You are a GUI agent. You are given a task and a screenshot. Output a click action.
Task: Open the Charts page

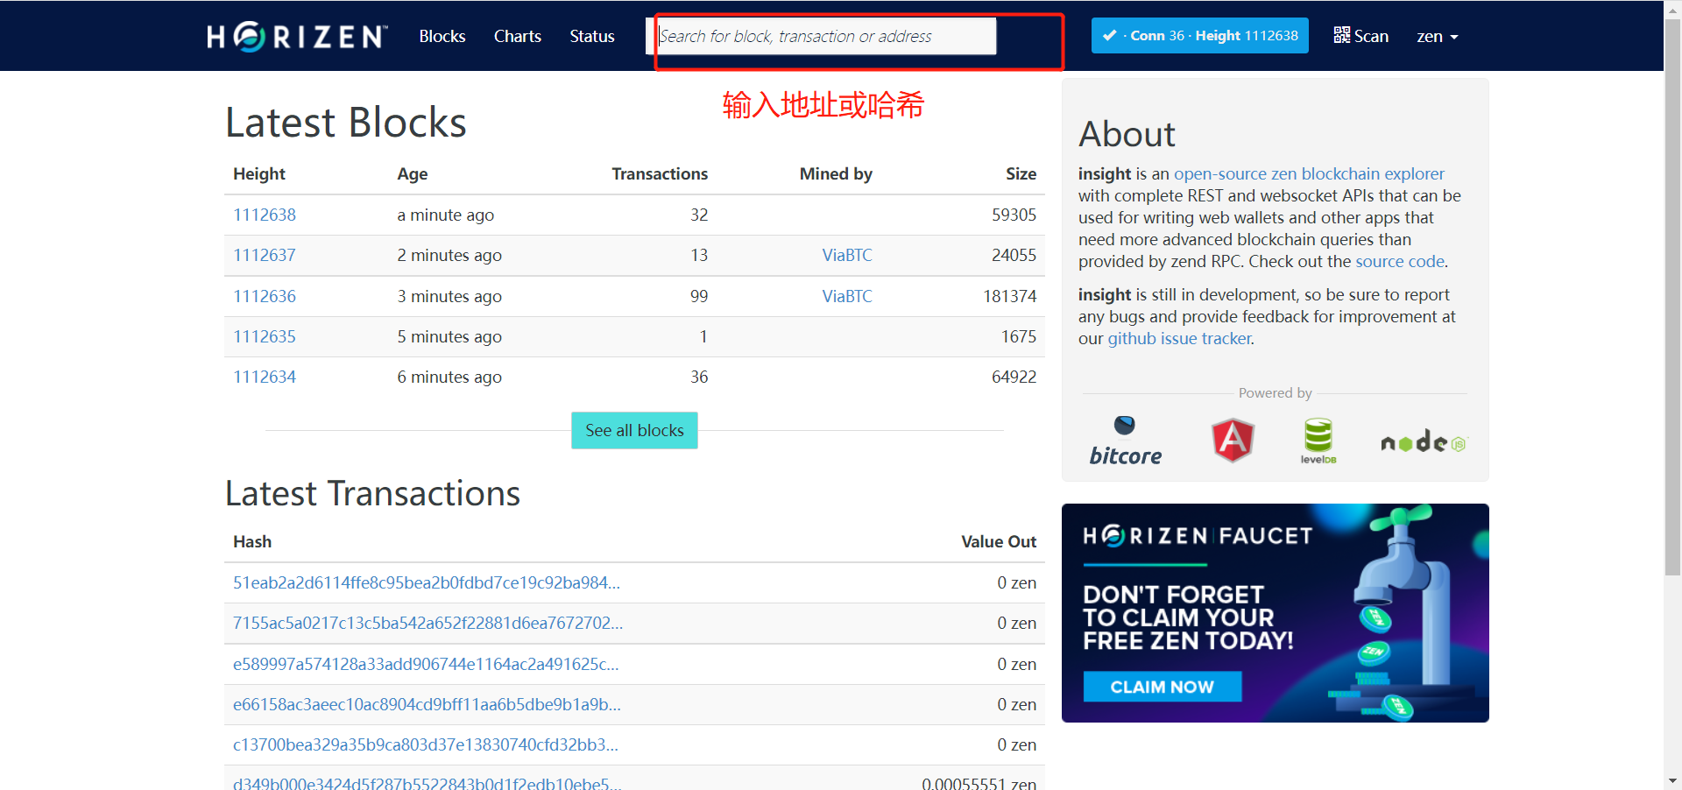click(x=517, y=37)
